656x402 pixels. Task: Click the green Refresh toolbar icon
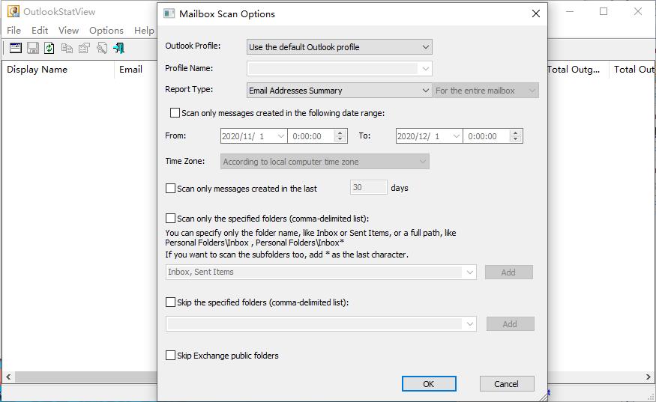point(49,48)
